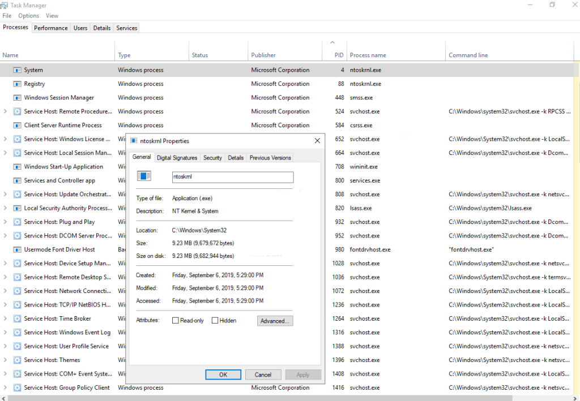The height and width of the screenshot is (401, 580).
Task: Click the Windows Session Manager icon
Action: (18, 98)
